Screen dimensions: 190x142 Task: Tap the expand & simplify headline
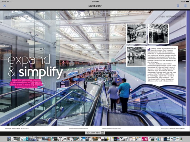[x=35, y=66]
